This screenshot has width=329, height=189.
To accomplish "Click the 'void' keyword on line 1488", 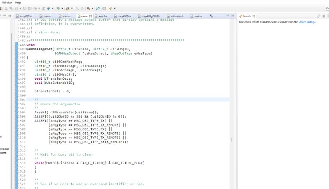I will [x=30, y=45].
